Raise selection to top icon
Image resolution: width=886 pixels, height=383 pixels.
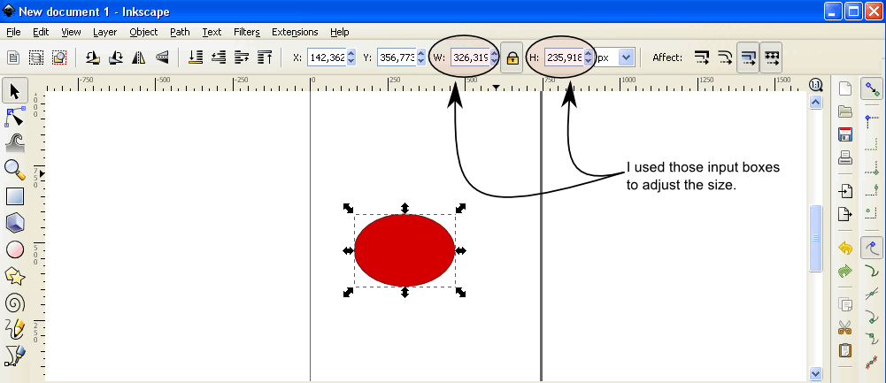pos(265,57)
